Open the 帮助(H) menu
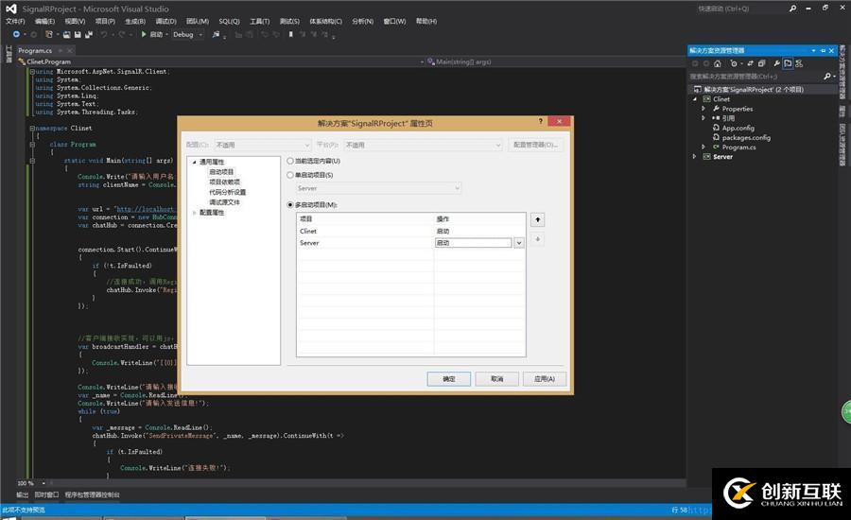 [x=426, y=21]
